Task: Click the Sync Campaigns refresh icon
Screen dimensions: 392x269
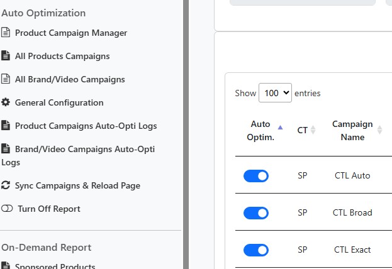Action: pyautogui.click(x=6, y=185)
